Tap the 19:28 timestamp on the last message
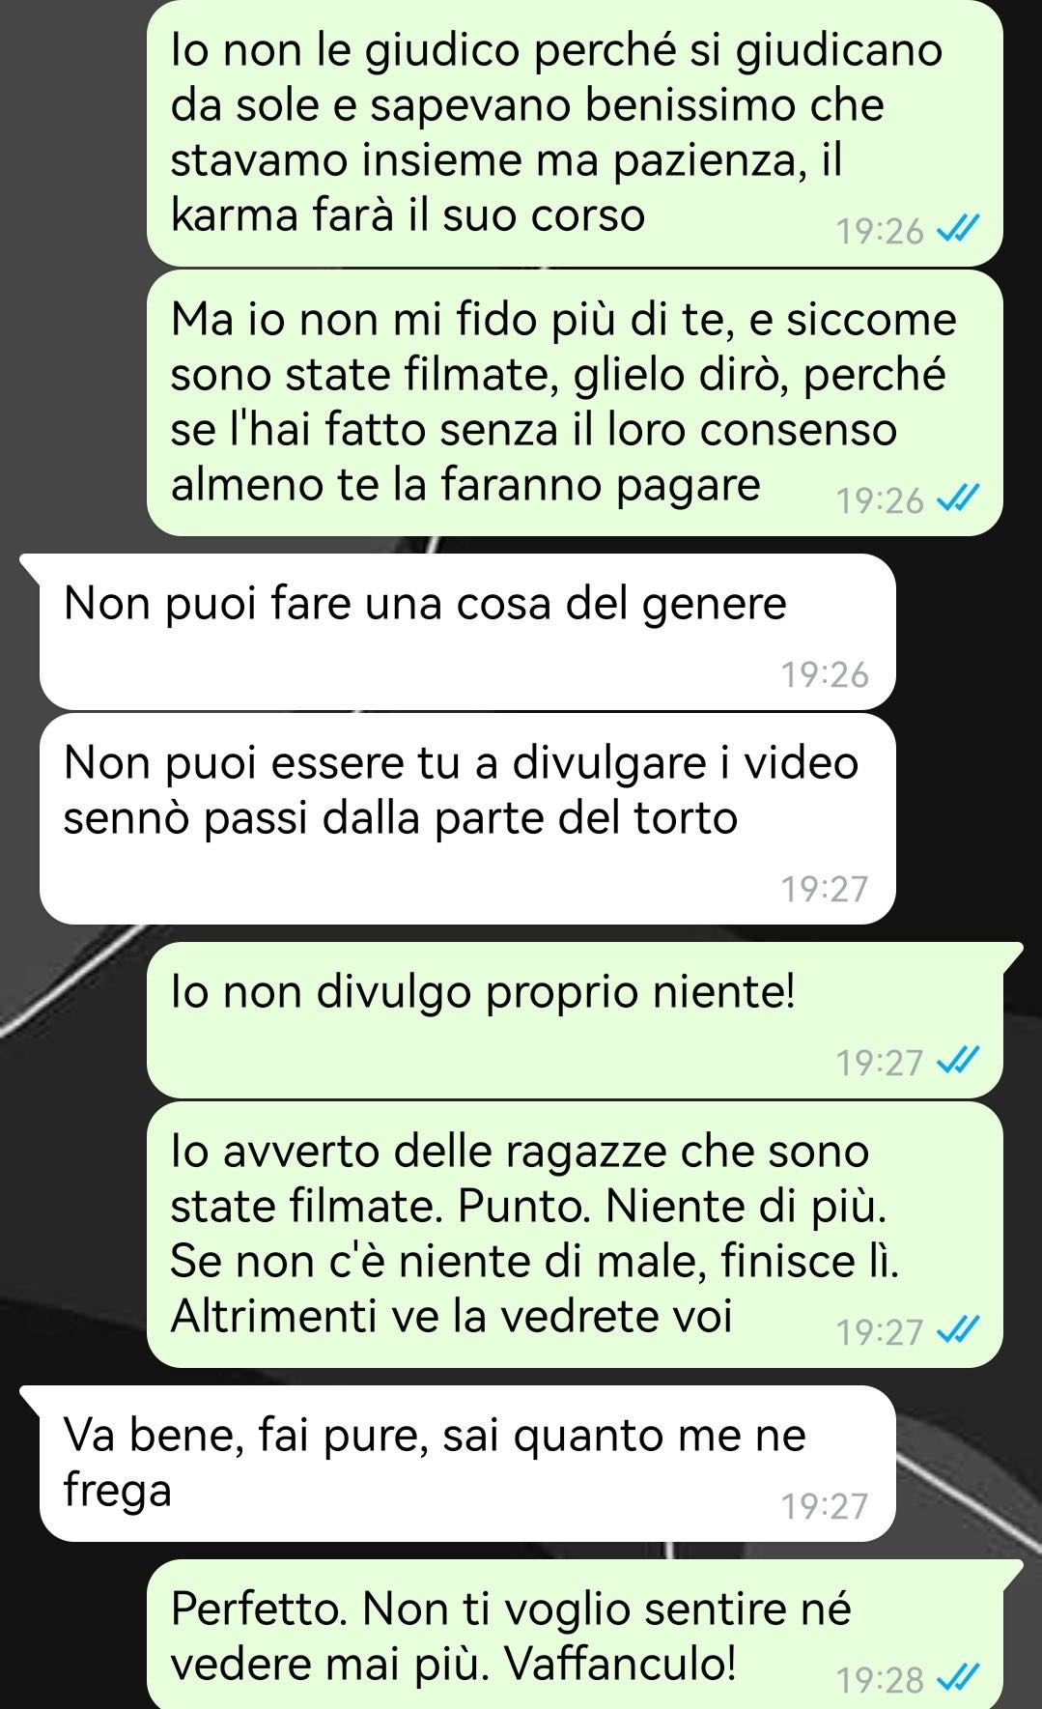This screenshot has height=1709, width=1042. click(881, 1680)
